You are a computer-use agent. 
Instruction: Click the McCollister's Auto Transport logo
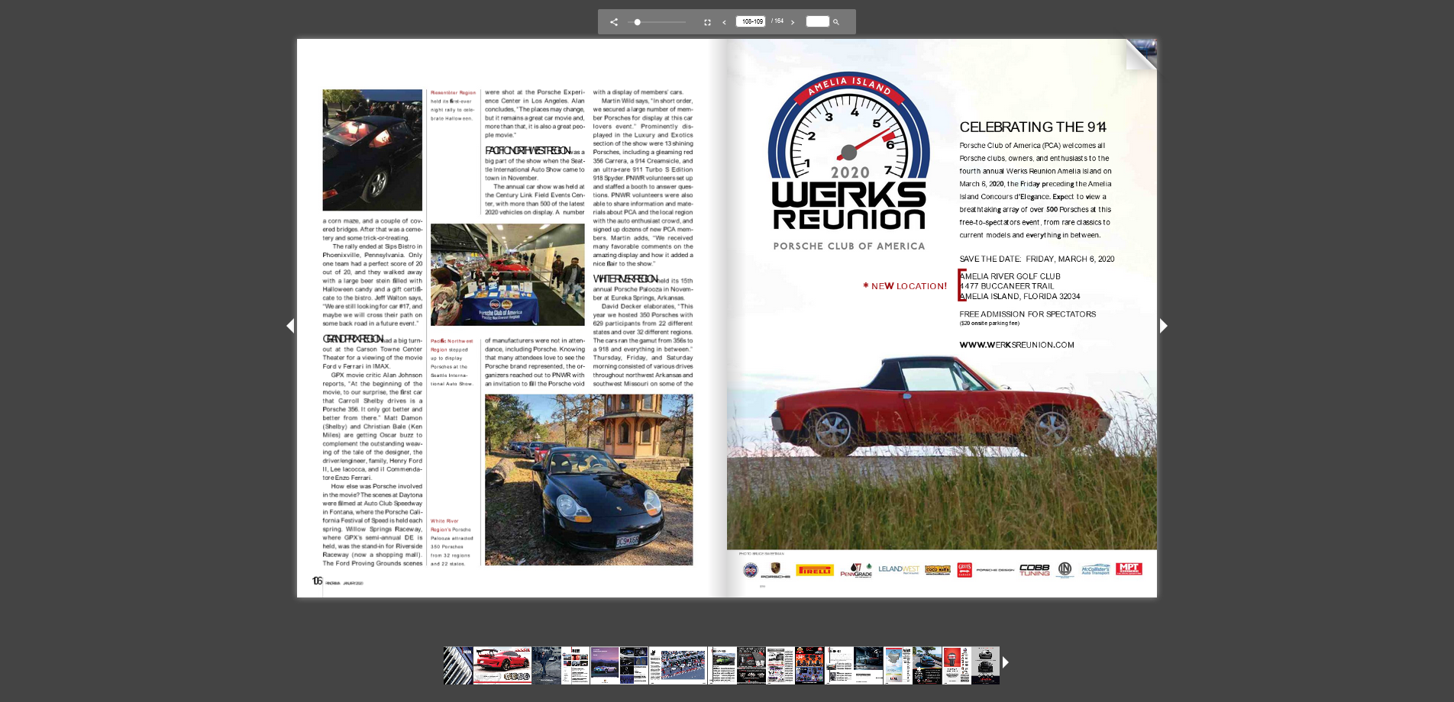(1095, 570)
